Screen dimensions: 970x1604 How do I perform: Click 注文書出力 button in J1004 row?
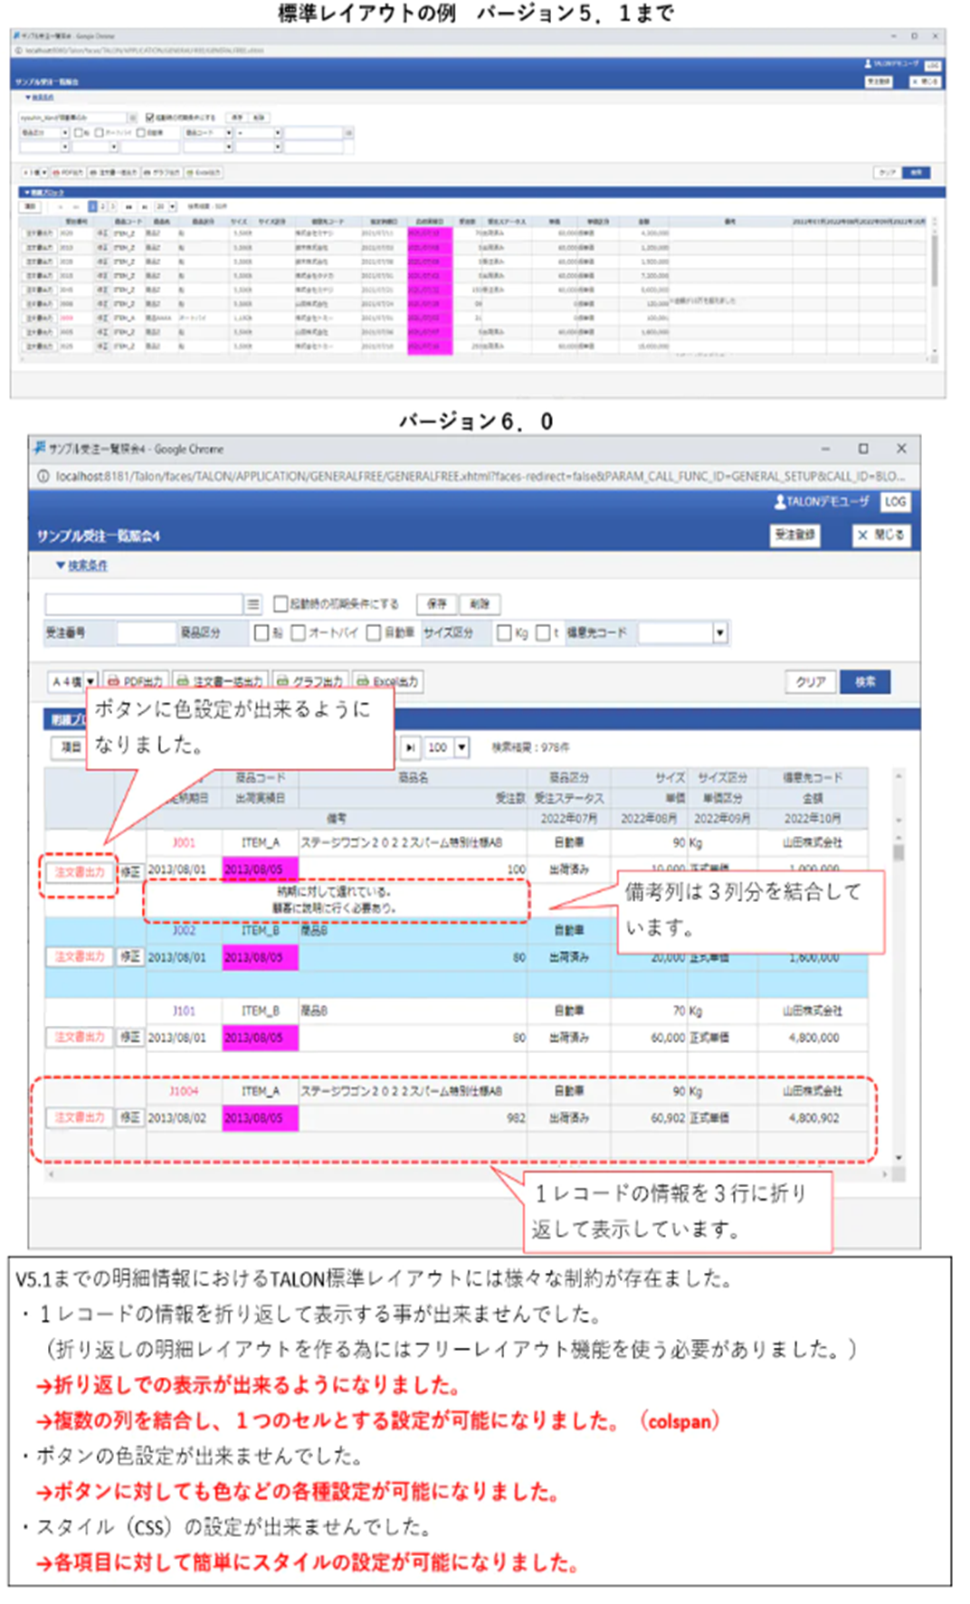pos(80,1118)
